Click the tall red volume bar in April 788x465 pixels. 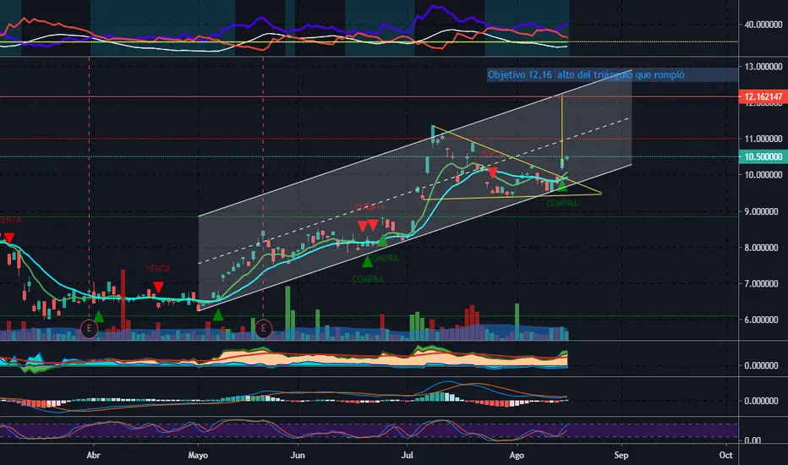click(x=123, y=299)
